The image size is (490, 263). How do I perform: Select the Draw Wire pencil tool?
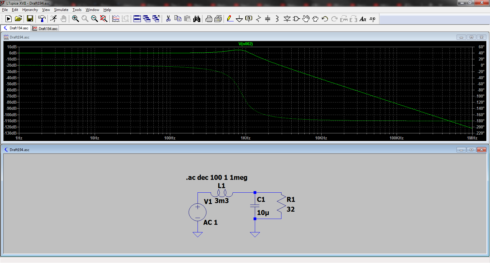pyautogui.click(x=230, y=19)
